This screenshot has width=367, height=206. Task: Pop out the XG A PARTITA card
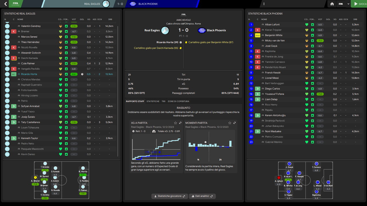(x=180, y=123)
